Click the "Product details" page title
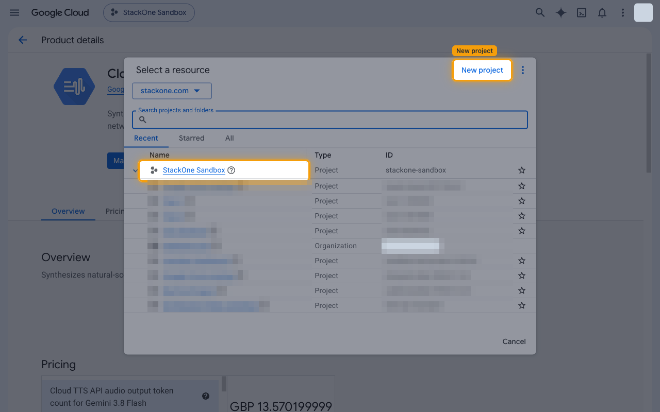The width and height of the screenshot is (660, 412). [73, 40]
